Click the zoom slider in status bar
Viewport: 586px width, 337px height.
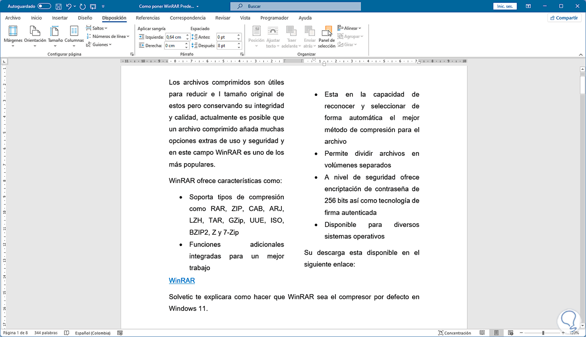543,333
